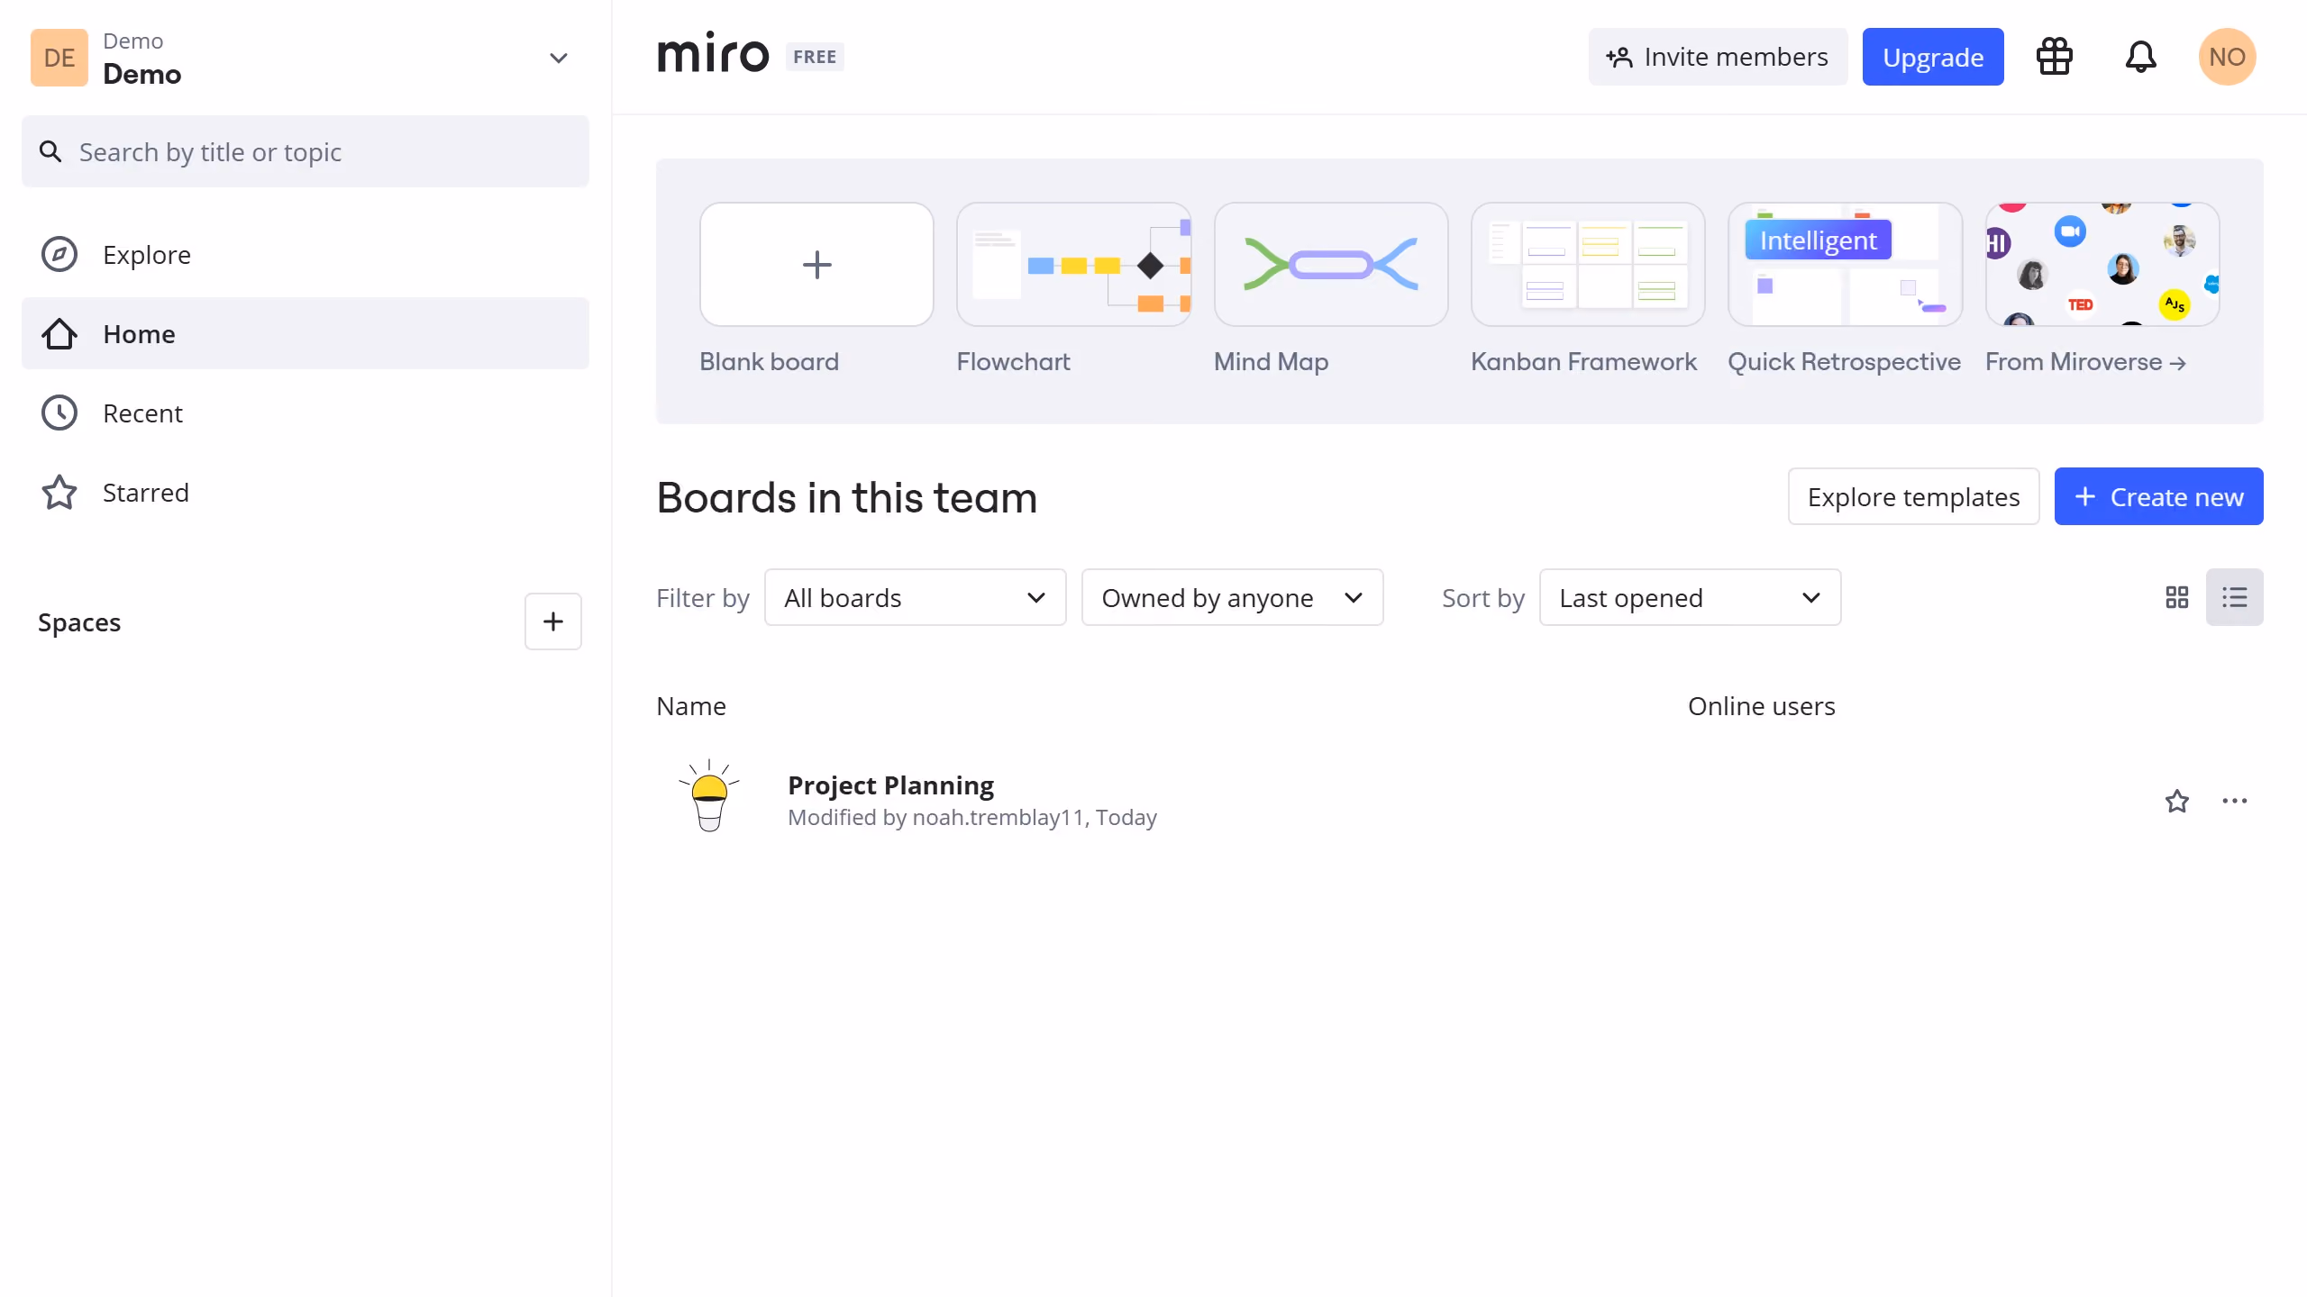Select Home in sidebar

(x=305, y=333)
